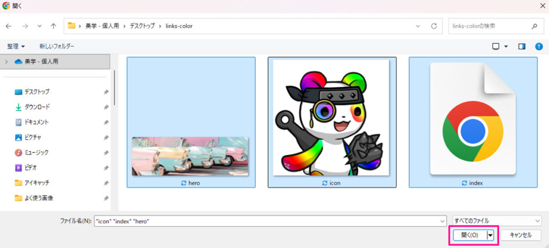Expand the 美学 - 個人用 OneDrive tree node
This screenshot has height=248, width=549.
(x=6, y=62)
